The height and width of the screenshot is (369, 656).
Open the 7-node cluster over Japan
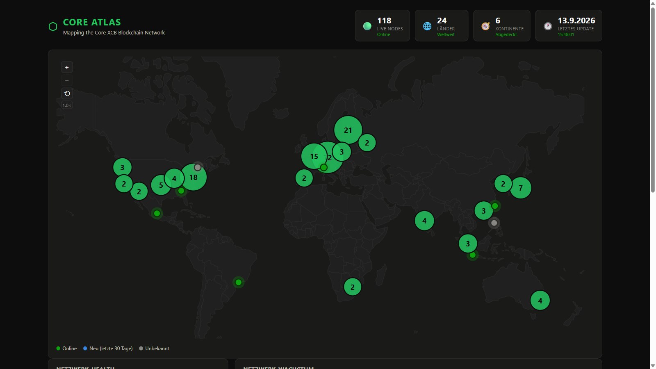[x=521, y=188]
